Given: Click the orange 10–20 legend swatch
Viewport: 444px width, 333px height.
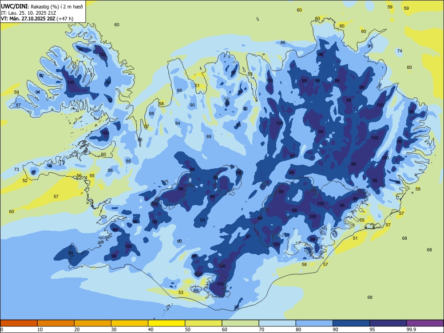Looking at the screenshot, I should [56, 323].
